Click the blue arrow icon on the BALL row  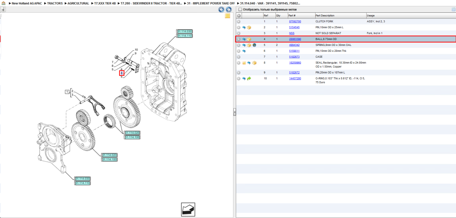click(x=244, y=39)
